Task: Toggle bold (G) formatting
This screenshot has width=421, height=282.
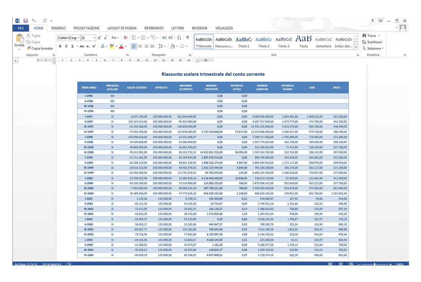Action: click(x=60, y=47)
